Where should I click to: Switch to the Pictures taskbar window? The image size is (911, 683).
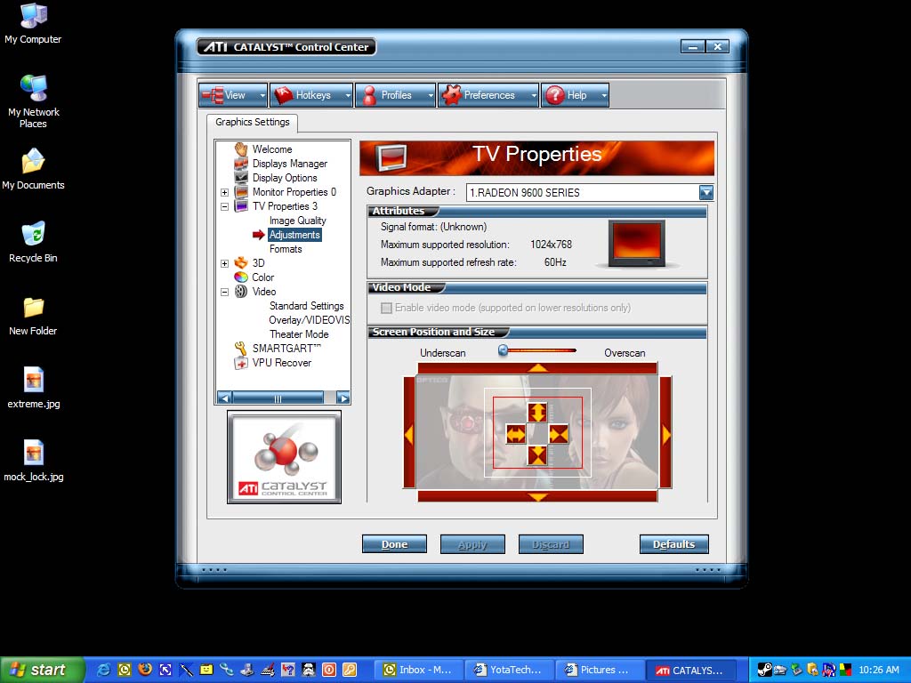pyautogui.click(x=600, y=671)
